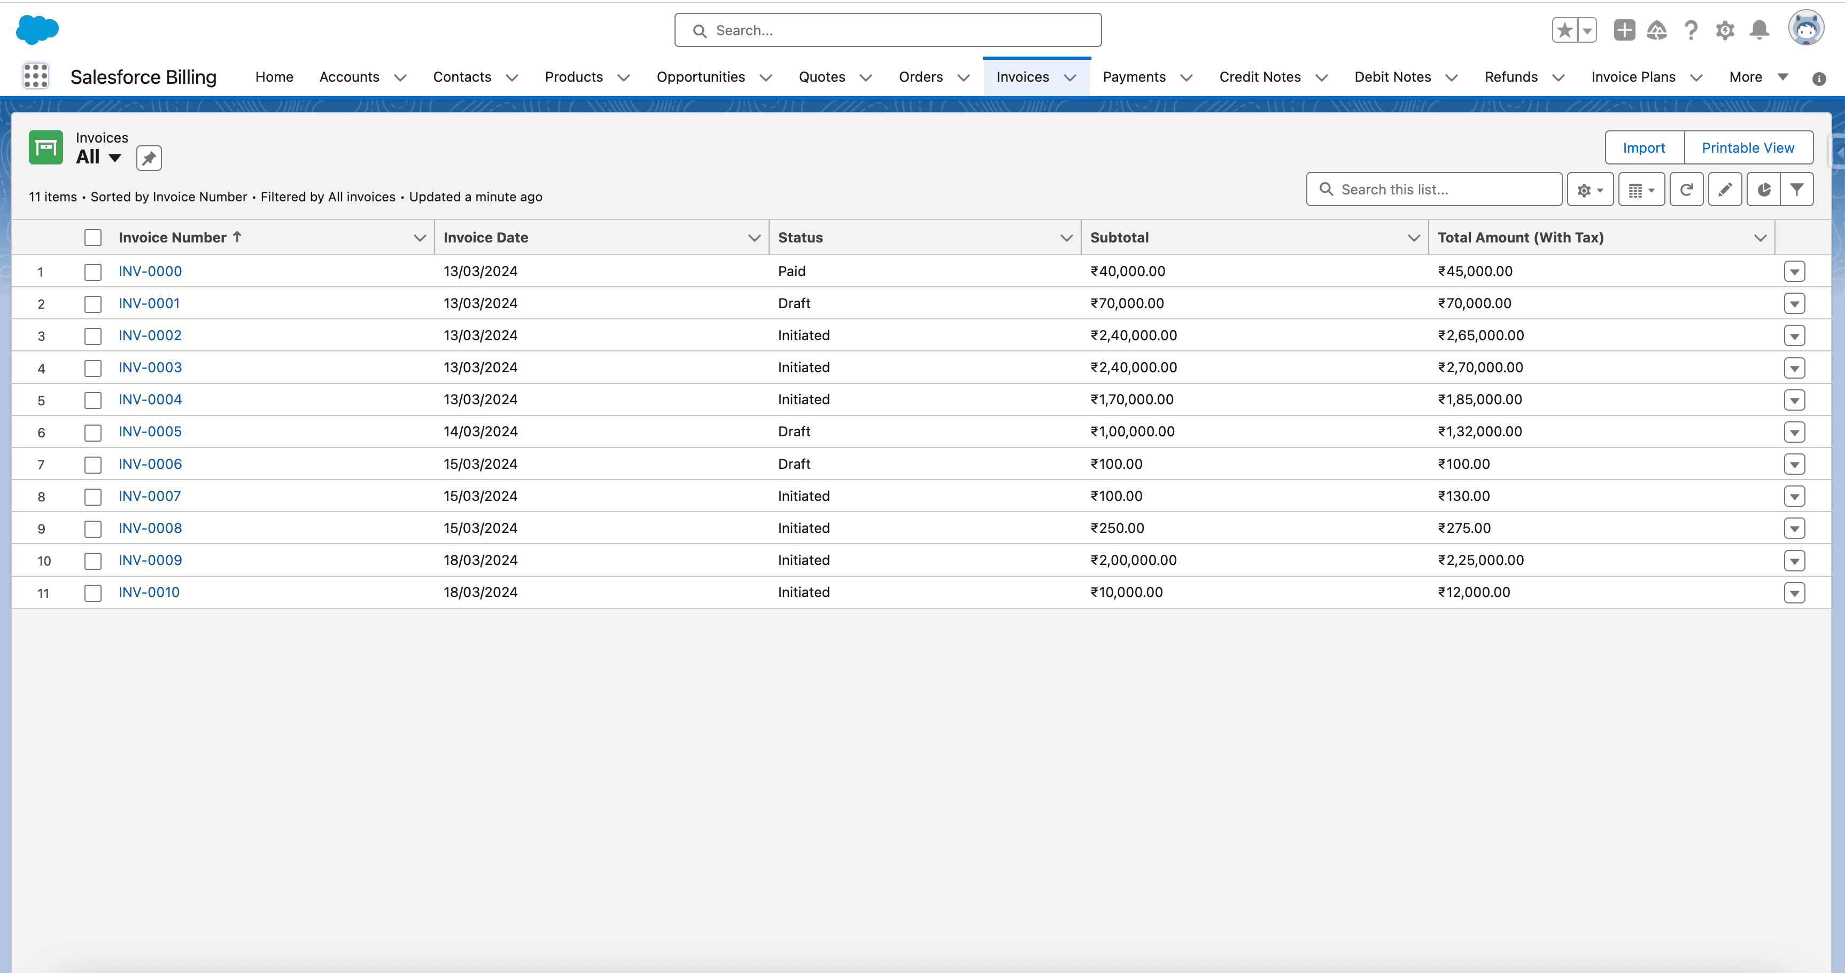Open the Select list display table icon
Image resolution: width=1845 pixels, height=973 pixels.
[x=1641, y=190]
